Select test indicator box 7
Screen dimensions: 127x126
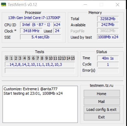pyautogui.click(x=38, y=58)
